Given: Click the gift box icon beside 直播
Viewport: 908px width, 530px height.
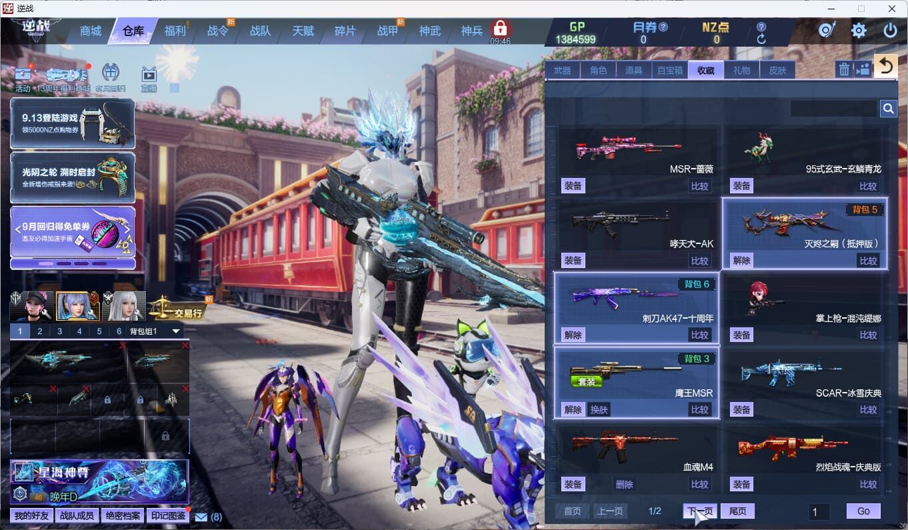Looking at the screenshot, I should 111,73.
